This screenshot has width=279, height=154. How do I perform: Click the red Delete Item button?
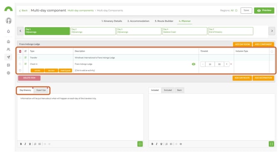(29, 78)
